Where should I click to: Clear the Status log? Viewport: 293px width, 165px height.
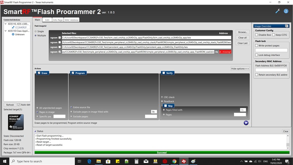click(x=286, y=131)
